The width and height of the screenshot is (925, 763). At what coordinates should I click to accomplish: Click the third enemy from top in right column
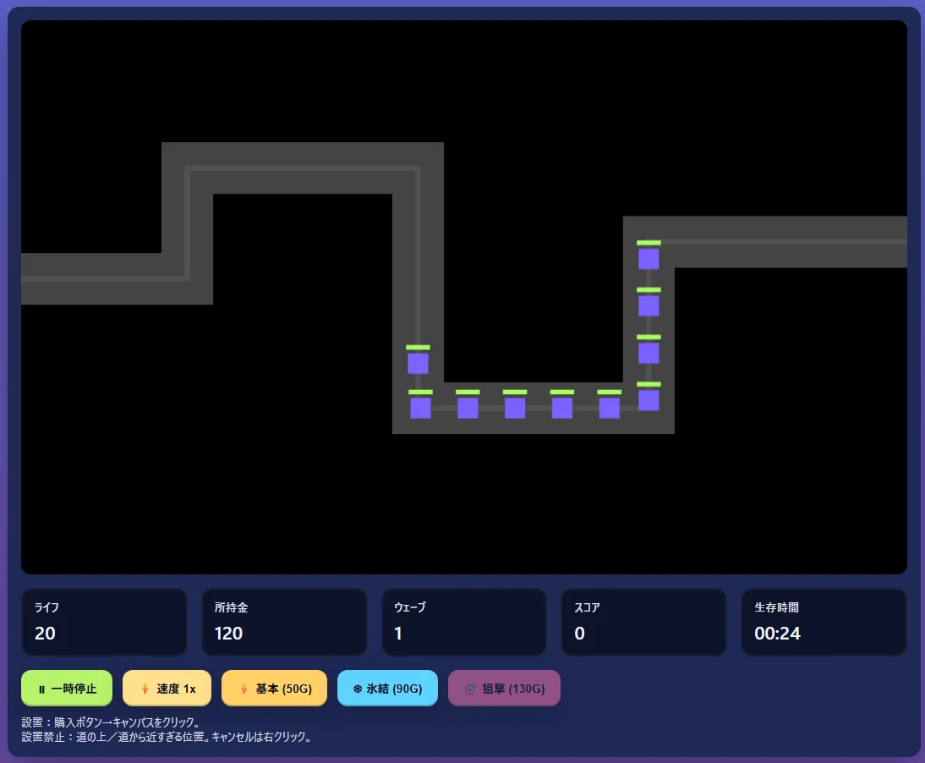[x=649, y=354]
